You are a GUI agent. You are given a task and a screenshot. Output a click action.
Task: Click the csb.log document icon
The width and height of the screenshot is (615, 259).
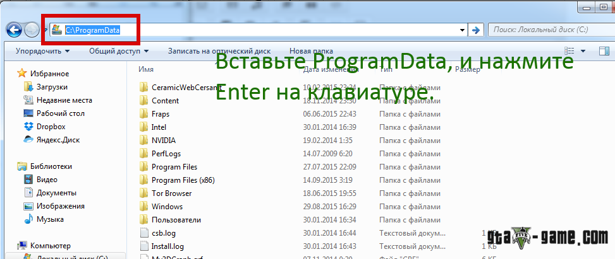(144, 233)
